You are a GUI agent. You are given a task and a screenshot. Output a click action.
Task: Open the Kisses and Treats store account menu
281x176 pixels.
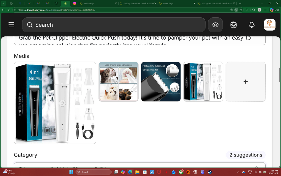pyautogui.click(x=269, y=25)
